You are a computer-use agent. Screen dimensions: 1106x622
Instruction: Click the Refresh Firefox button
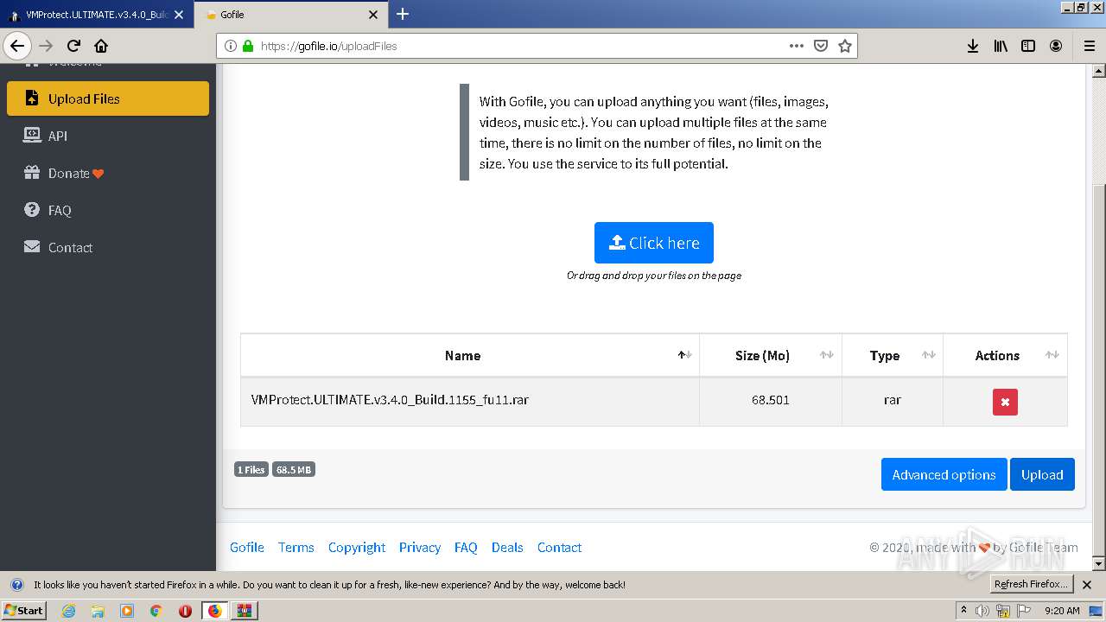[1031, 584]
